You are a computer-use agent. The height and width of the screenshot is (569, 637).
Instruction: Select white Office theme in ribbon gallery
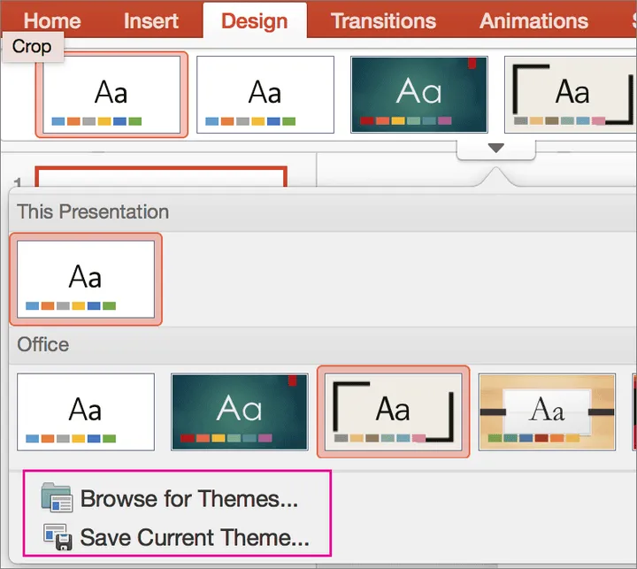[111, 95]
